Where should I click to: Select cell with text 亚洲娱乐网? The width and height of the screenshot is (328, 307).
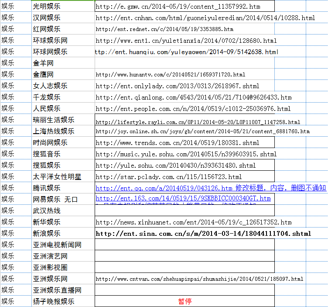point(63,278)
